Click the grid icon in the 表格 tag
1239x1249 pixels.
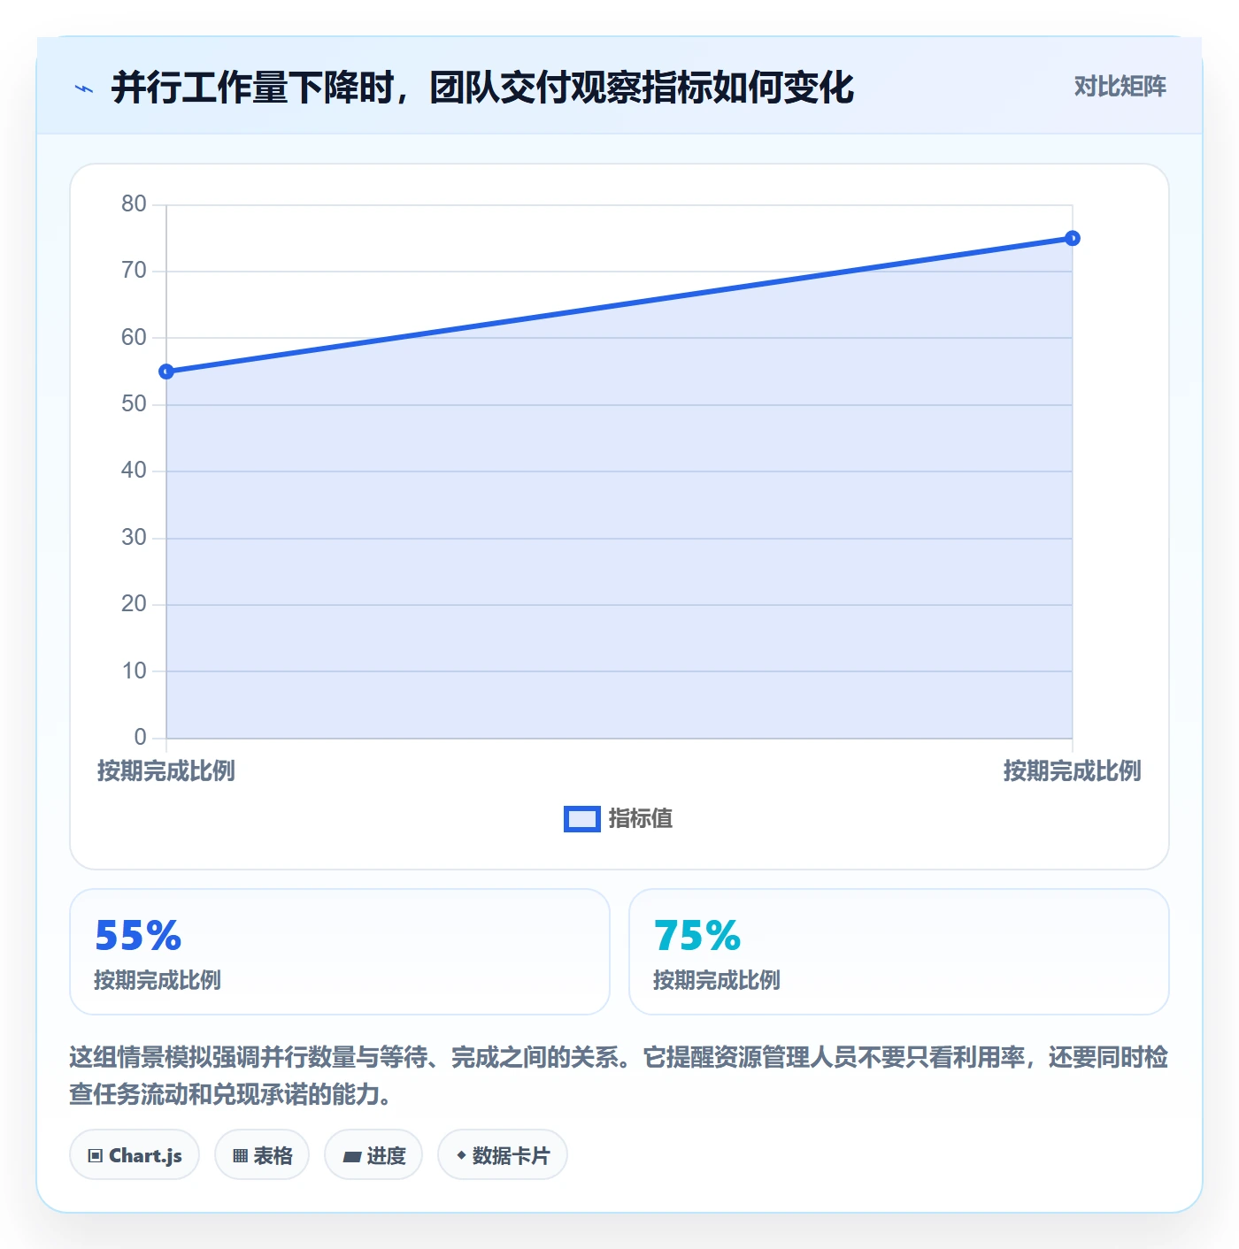(x=240, y=1155)
